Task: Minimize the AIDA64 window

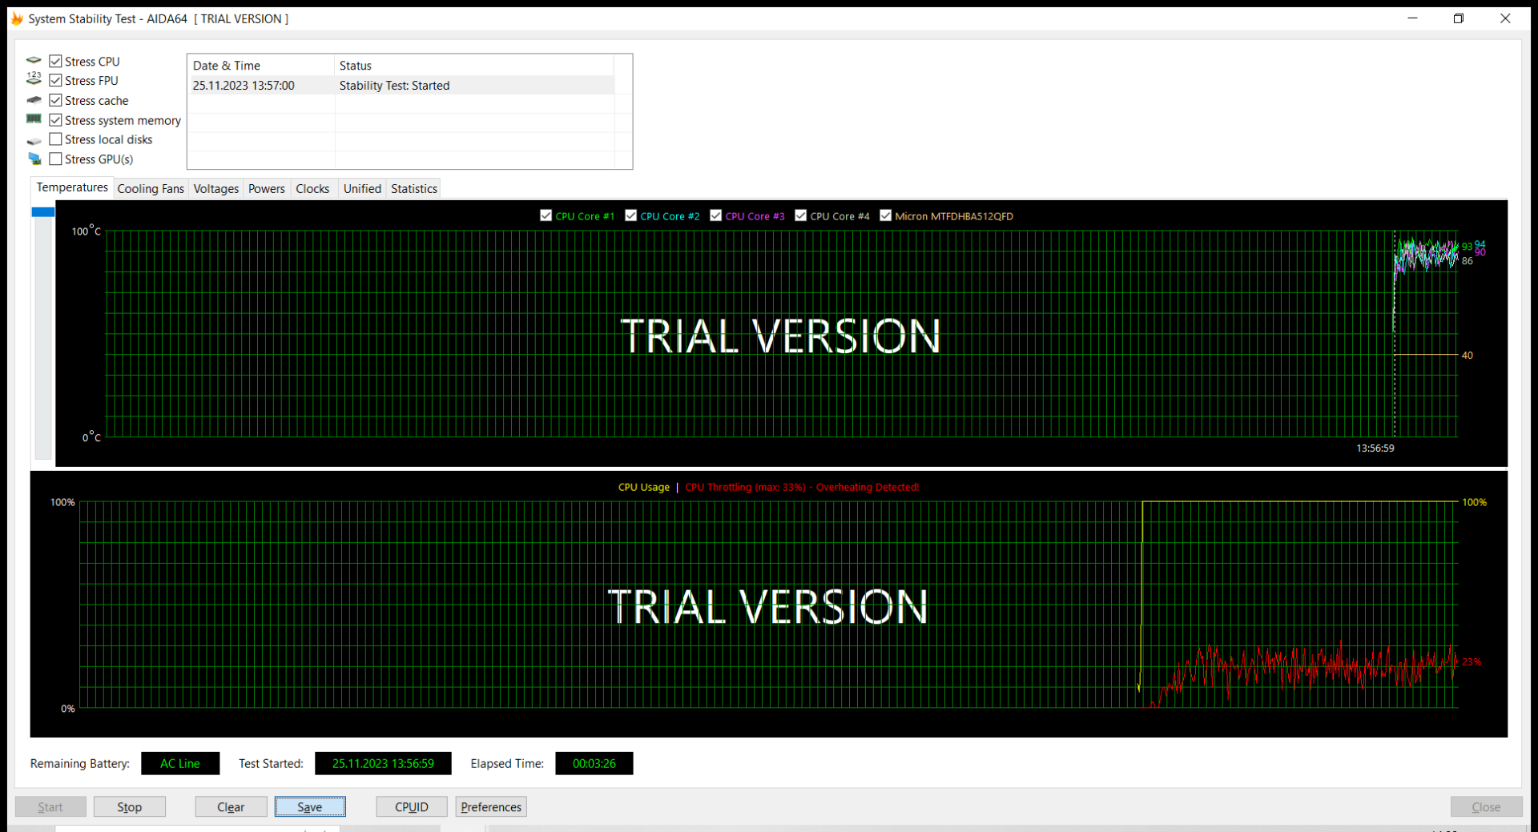Action: coord(1413,18)
